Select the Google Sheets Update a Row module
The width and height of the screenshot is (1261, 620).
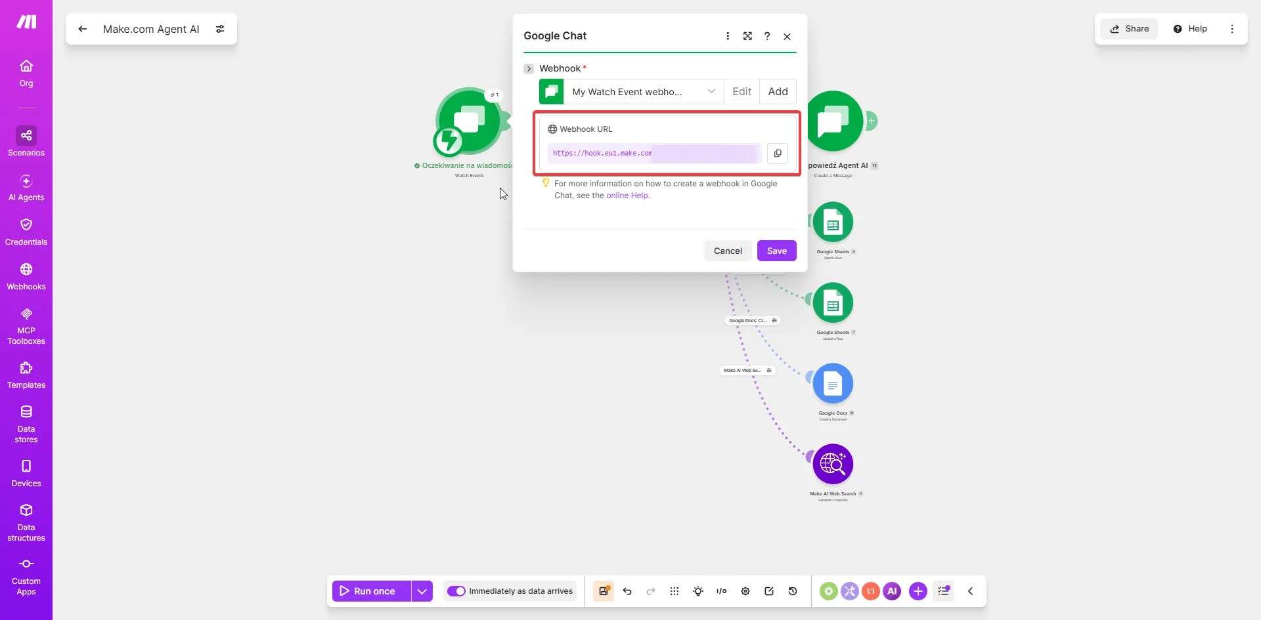tap(833, 303)
